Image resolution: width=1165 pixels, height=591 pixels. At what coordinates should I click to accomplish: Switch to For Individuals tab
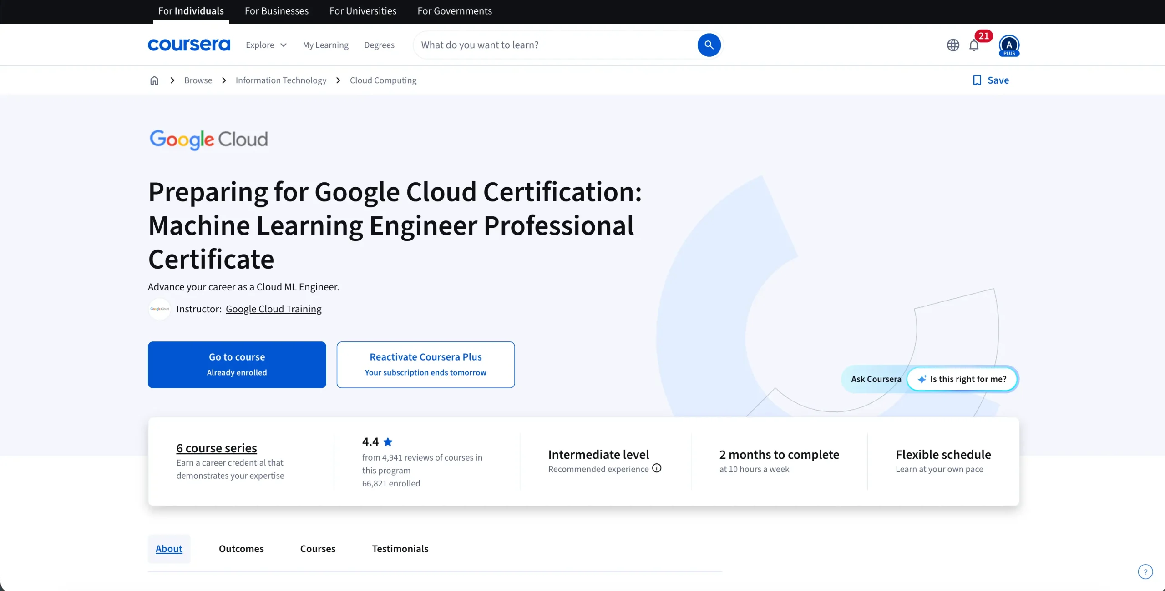(x=191, y=11)
